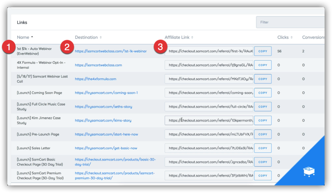Click name '[Launch] Coming Soon Page'
332x193 pixels.
pyautogui.click(x=40, y=93)
